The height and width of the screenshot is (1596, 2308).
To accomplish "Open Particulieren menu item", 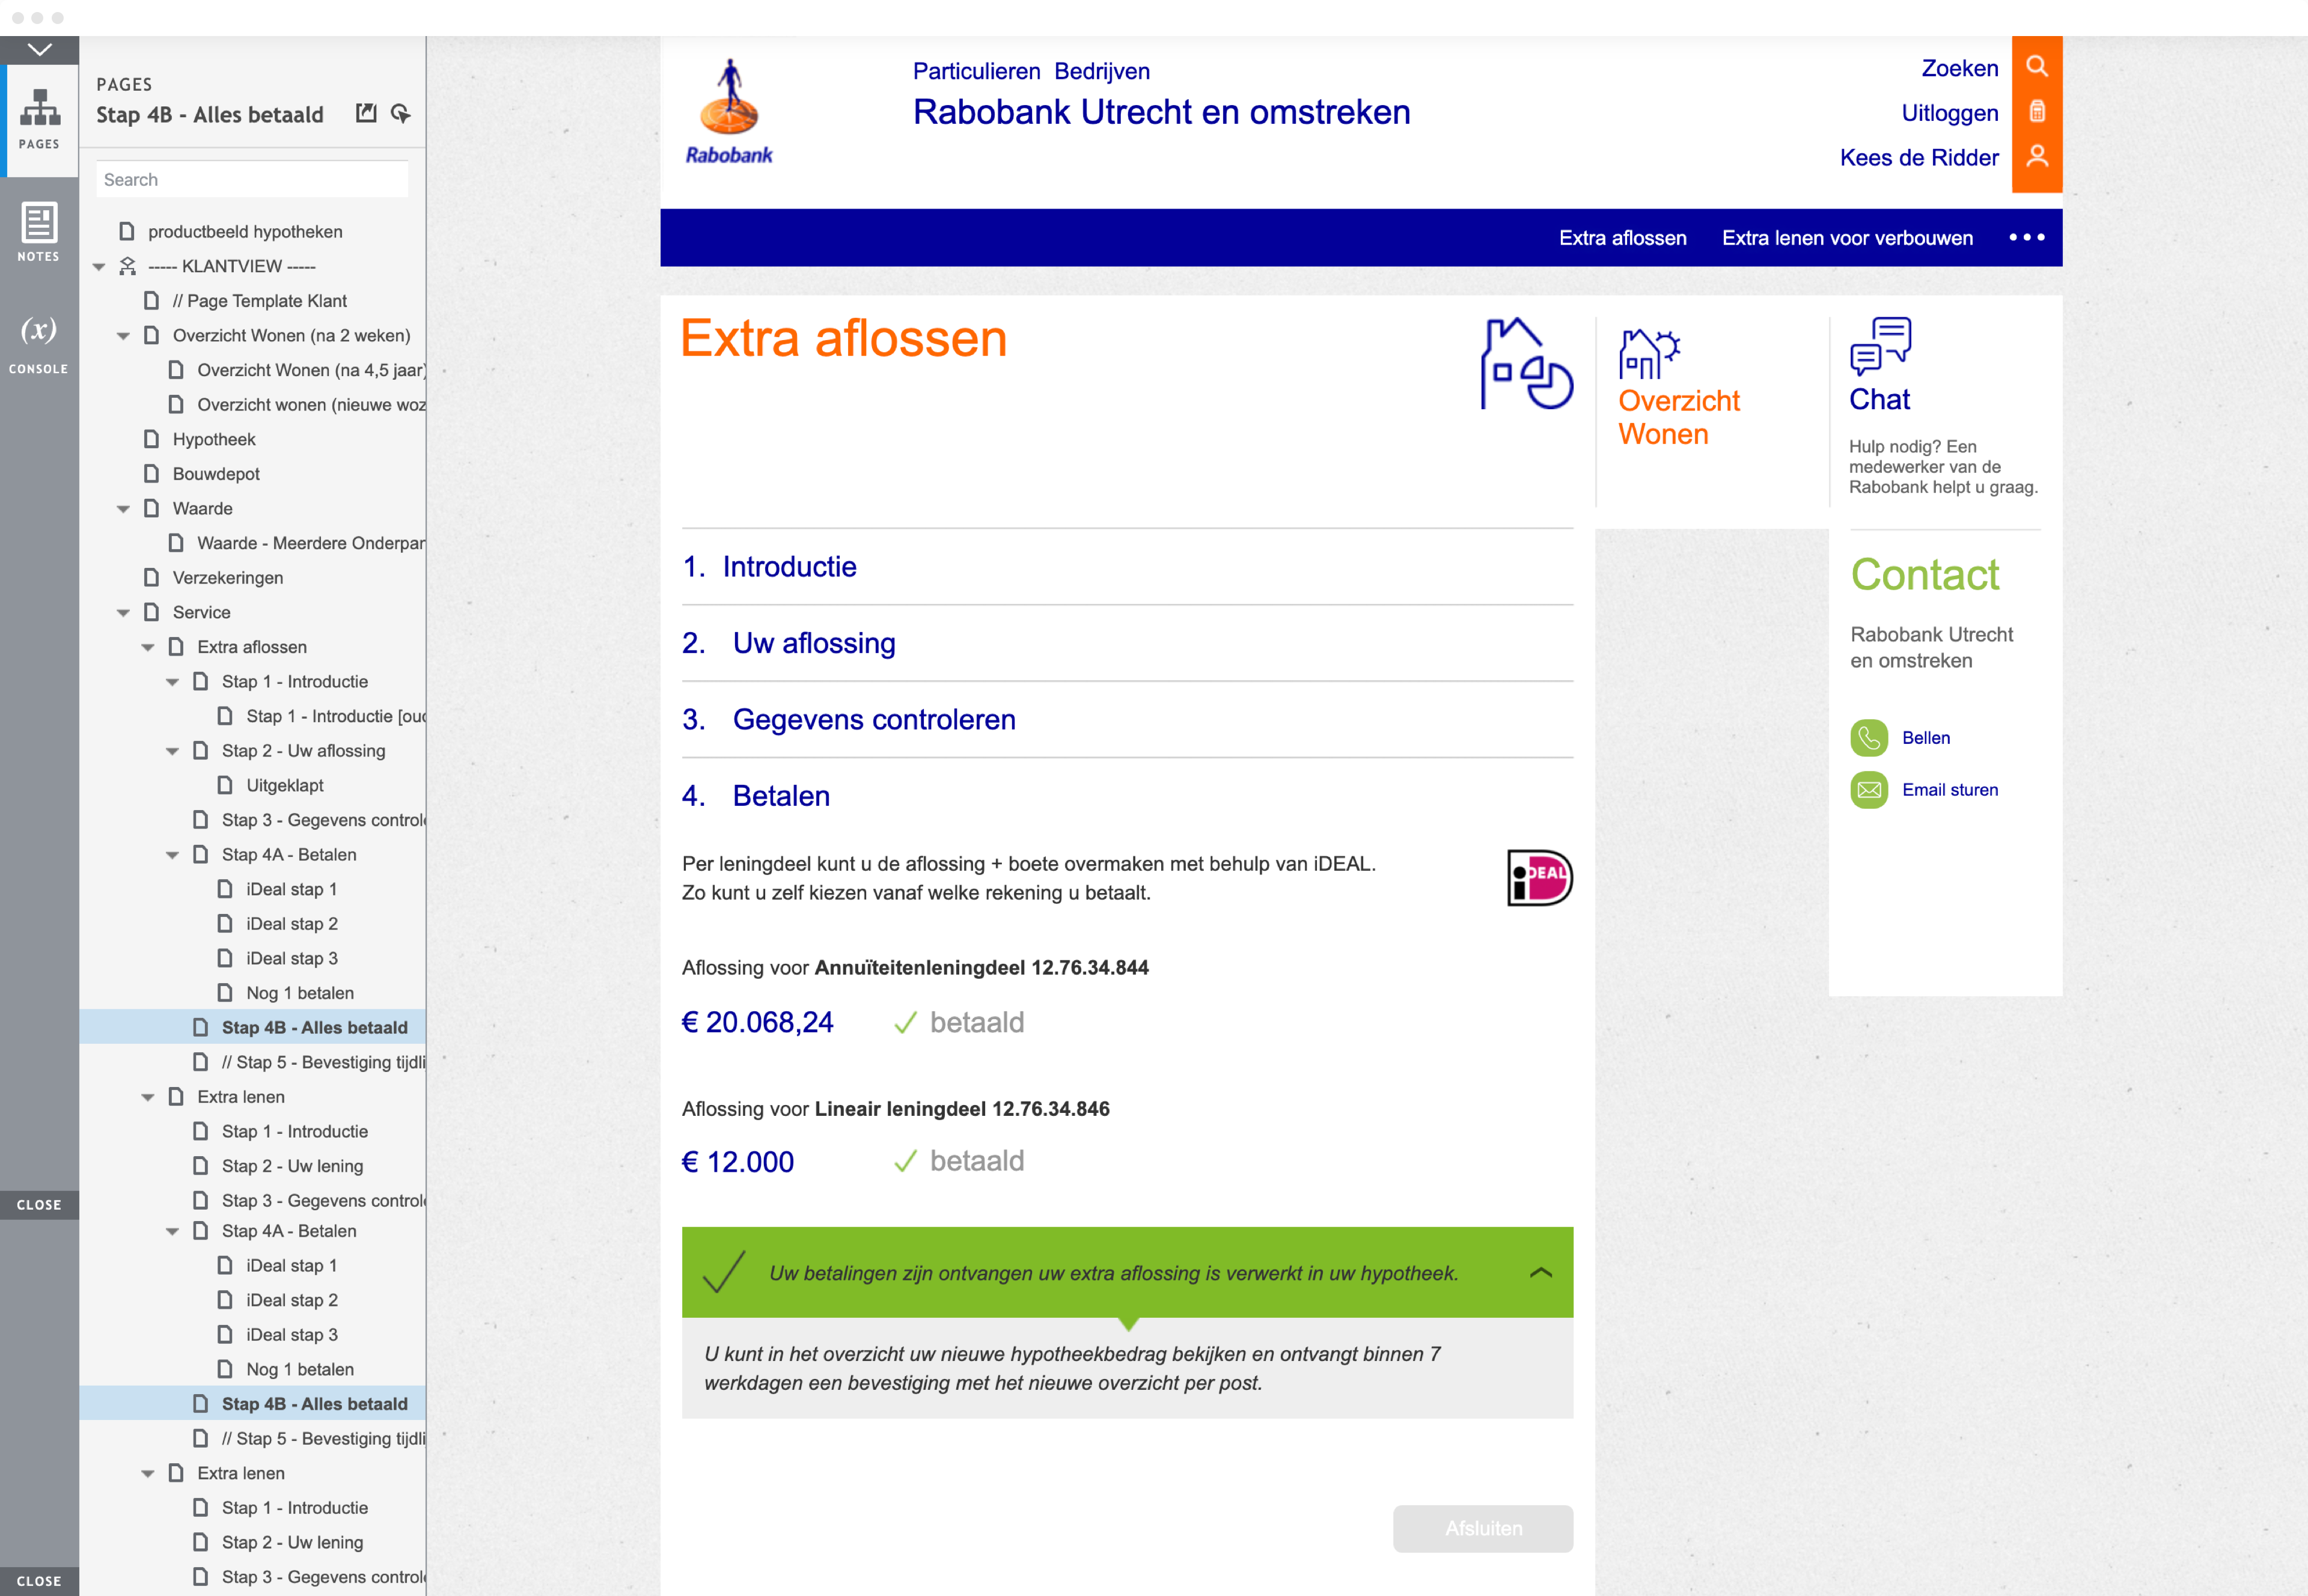I will [x=976, y=71].
